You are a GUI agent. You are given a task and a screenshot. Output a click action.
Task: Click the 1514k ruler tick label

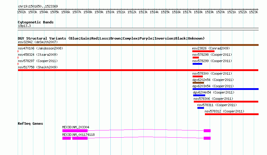coord(154,12)
